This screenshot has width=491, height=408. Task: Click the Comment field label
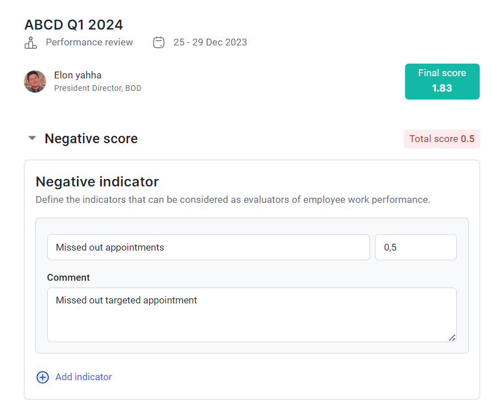(x=68, y=277)
